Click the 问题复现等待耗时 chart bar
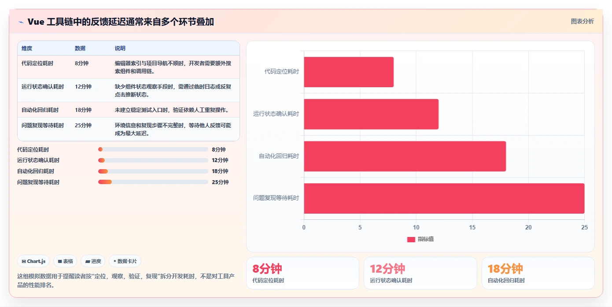The width and height of the screenshot is (612, 307). [444, 198]
